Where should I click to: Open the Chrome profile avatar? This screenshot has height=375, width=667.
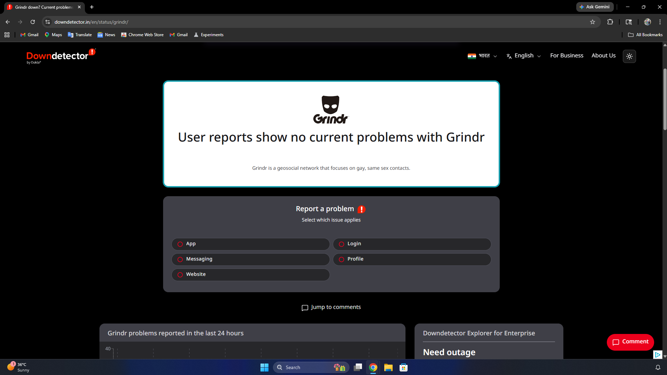(x=647, y=22)
